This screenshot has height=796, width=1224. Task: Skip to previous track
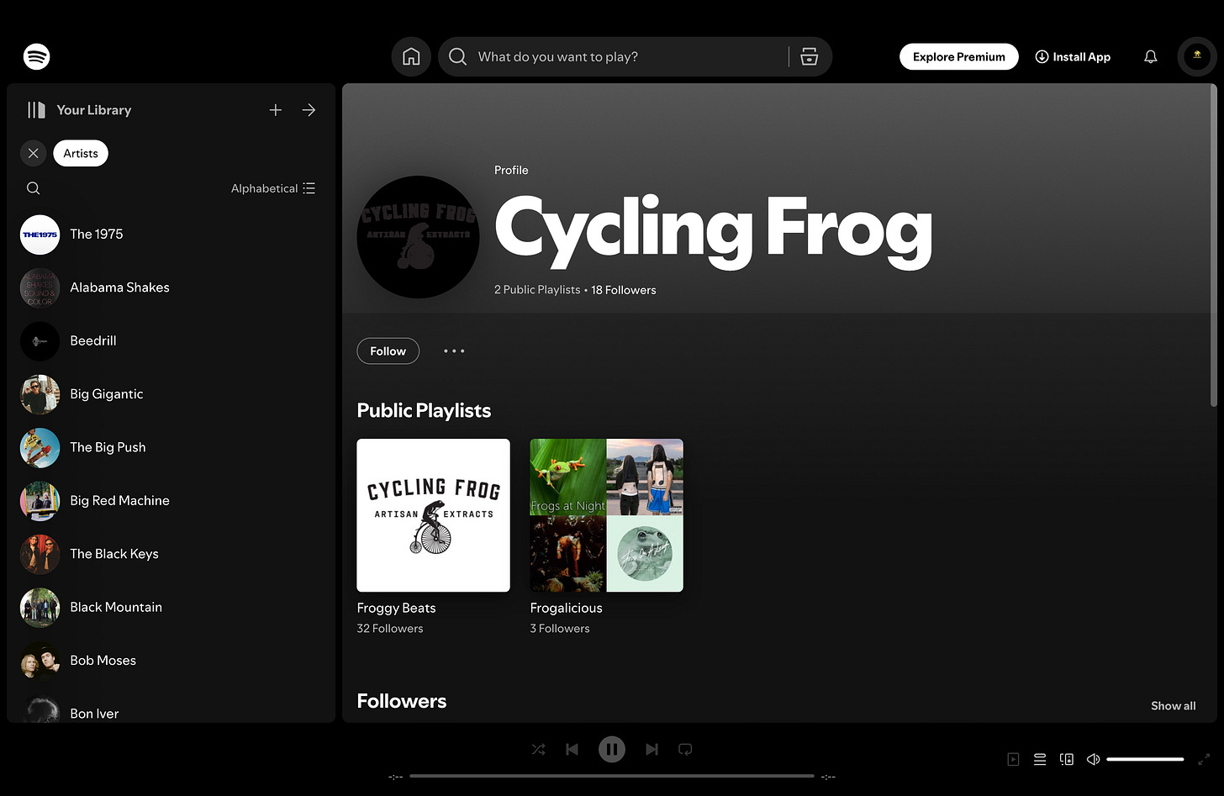[572, 749]
